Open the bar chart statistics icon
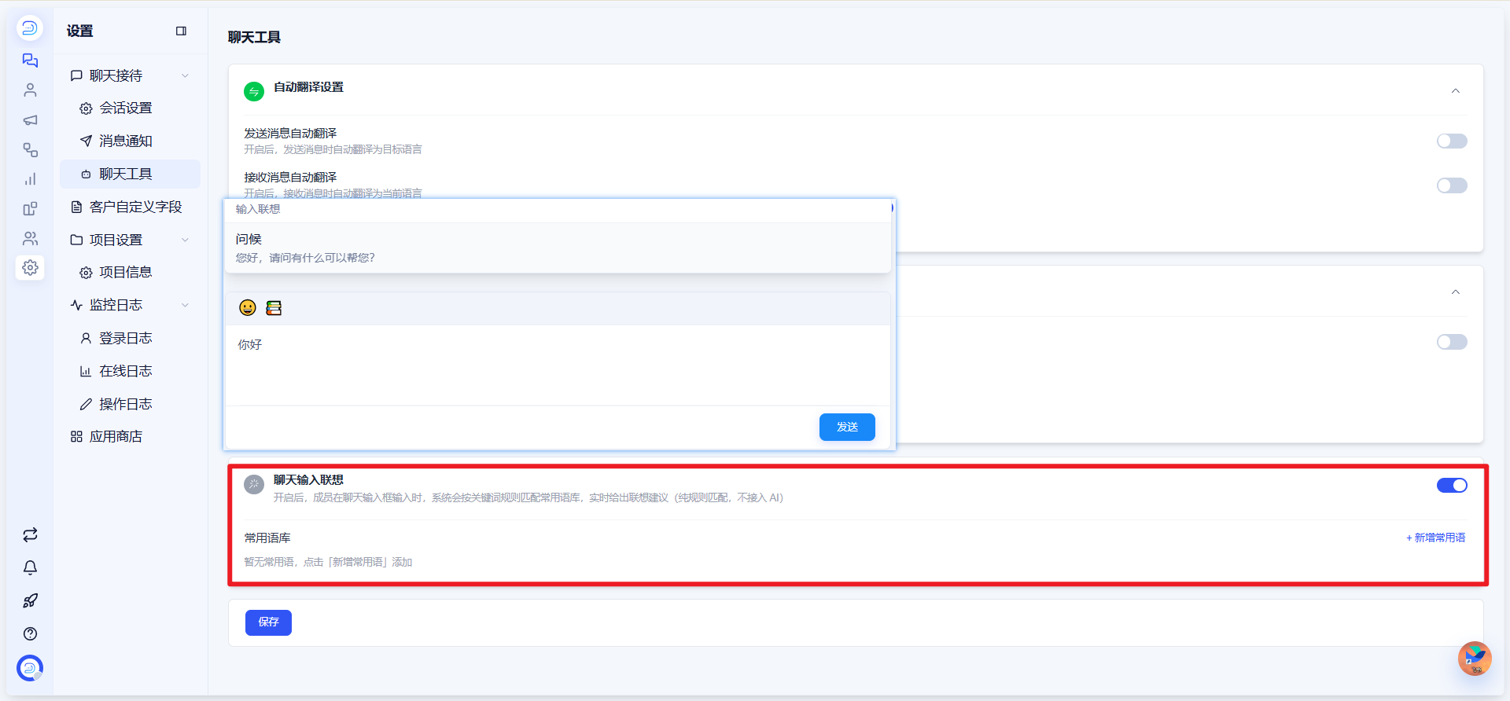Image resolution: width=1510 pixels, height=701 pixels. tap(30, 179)
